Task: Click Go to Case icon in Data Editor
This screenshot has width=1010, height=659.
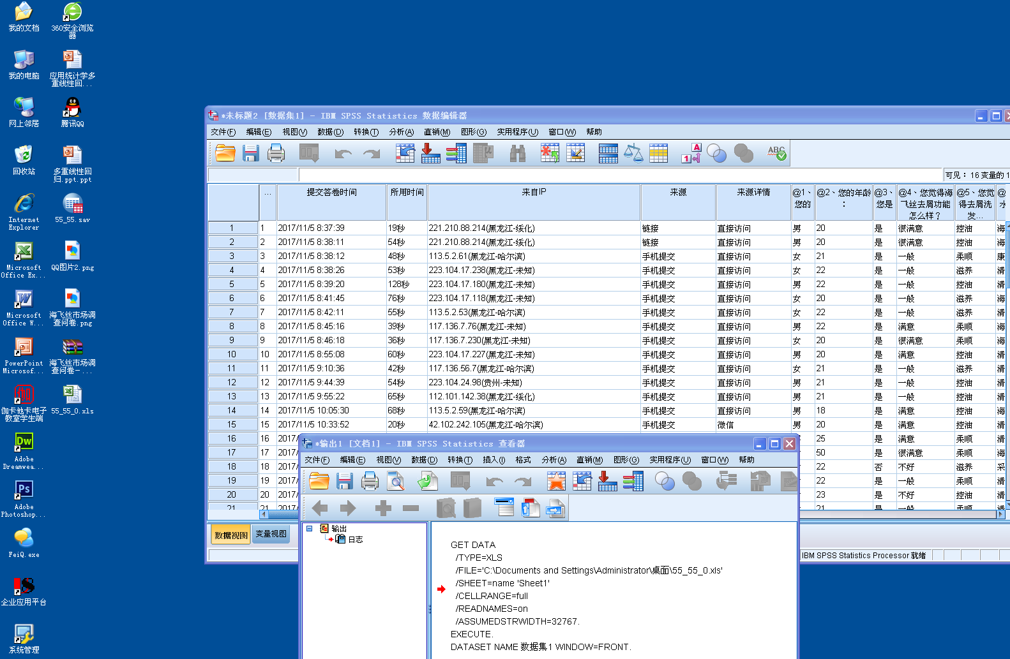Action: [405, 153]
